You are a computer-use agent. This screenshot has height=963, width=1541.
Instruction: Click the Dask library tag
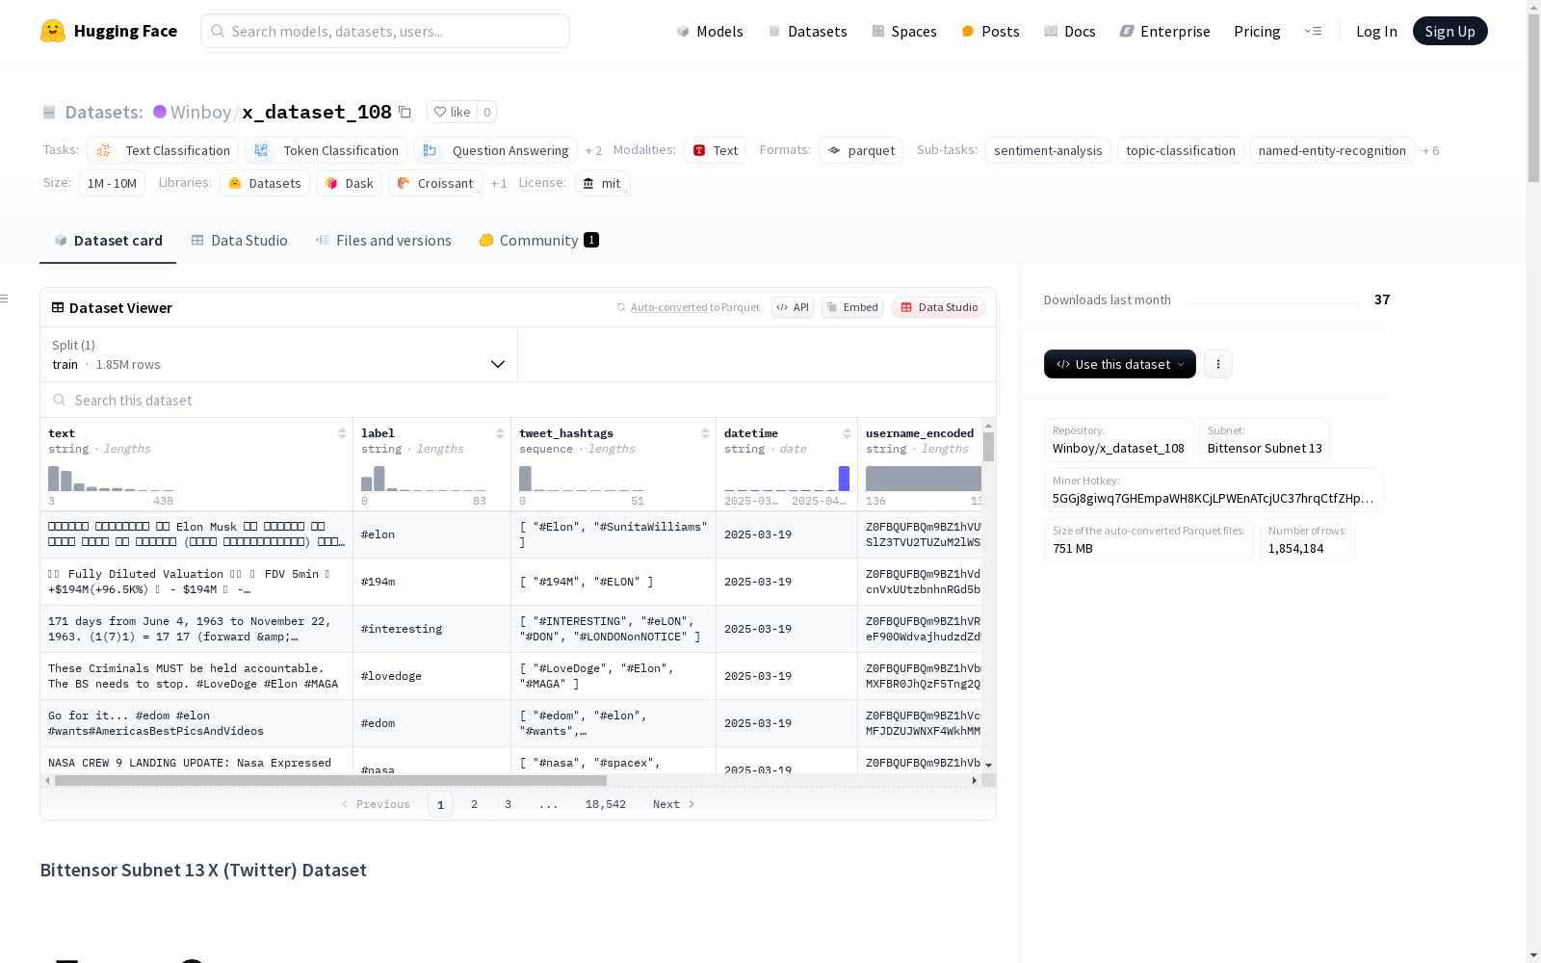click(x=349, y=183)
